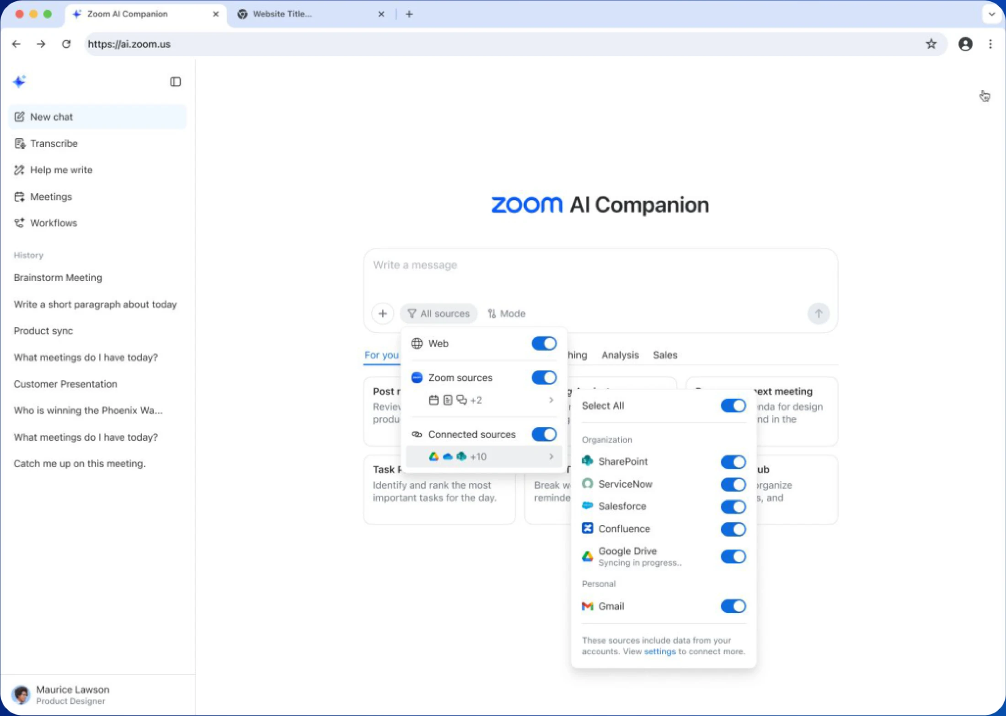Bookmark this page with the star icon

931,44
